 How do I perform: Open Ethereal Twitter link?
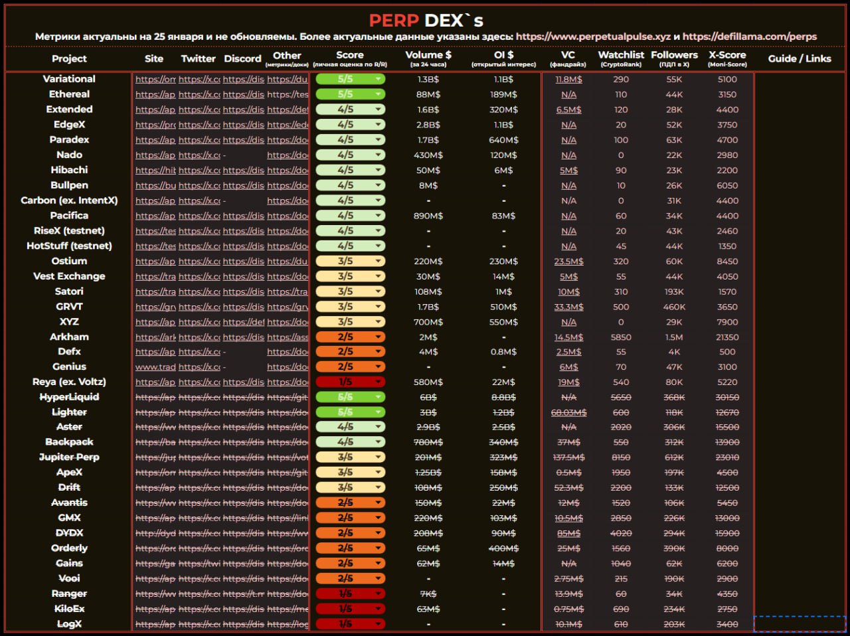199,94
